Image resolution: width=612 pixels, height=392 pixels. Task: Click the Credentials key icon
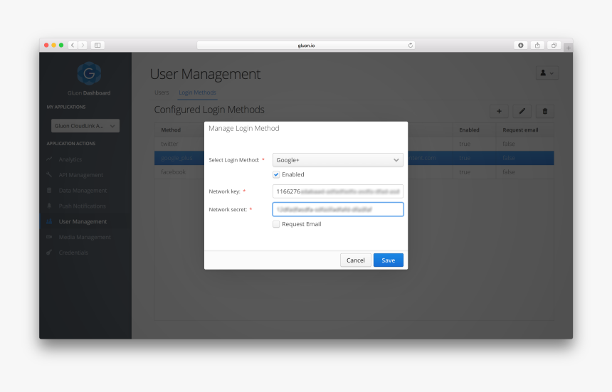click(49, 253)
